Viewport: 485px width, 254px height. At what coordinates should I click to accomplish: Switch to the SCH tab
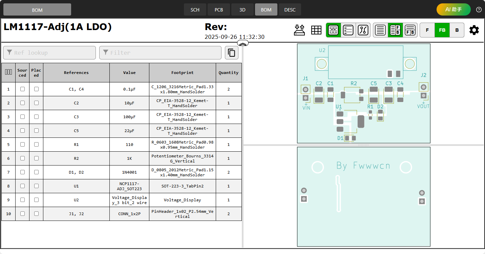coord(195,10)
